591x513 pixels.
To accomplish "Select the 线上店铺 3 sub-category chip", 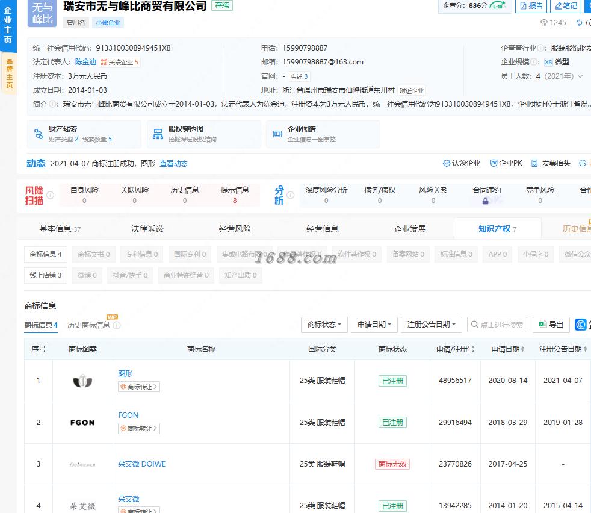I will 46,275.
